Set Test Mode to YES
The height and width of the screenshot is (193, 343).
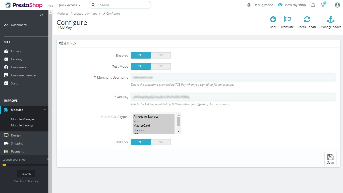141,66
